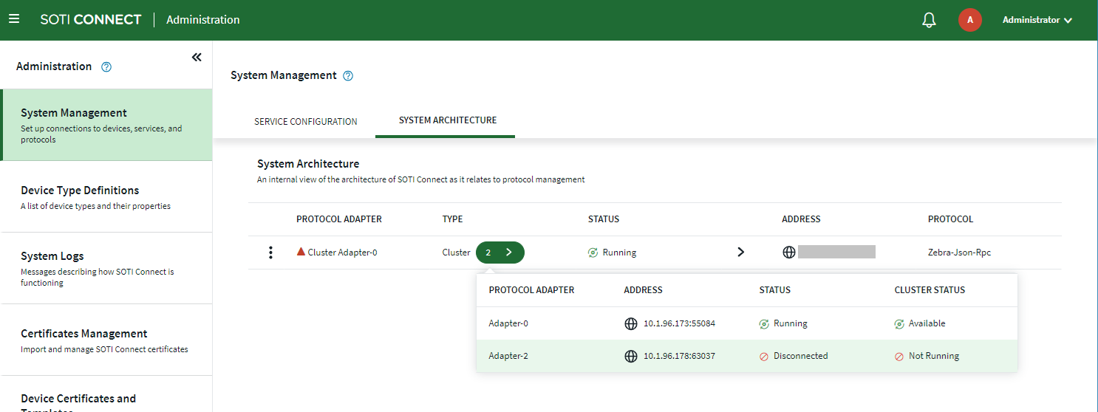Click the Cluster Status column header
Screen dimensions: 1098x412
930,290
